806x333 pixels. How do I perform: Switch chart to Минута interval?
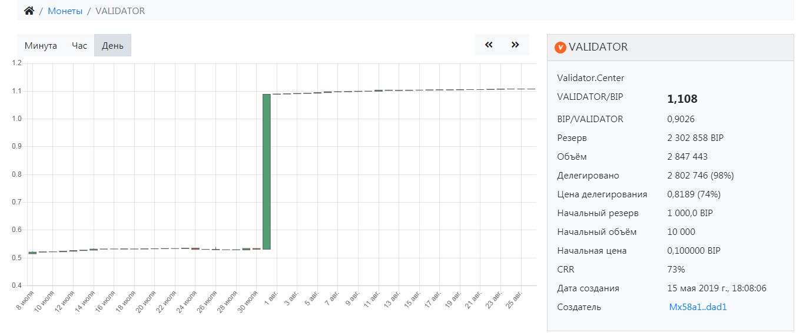[41, 45]
